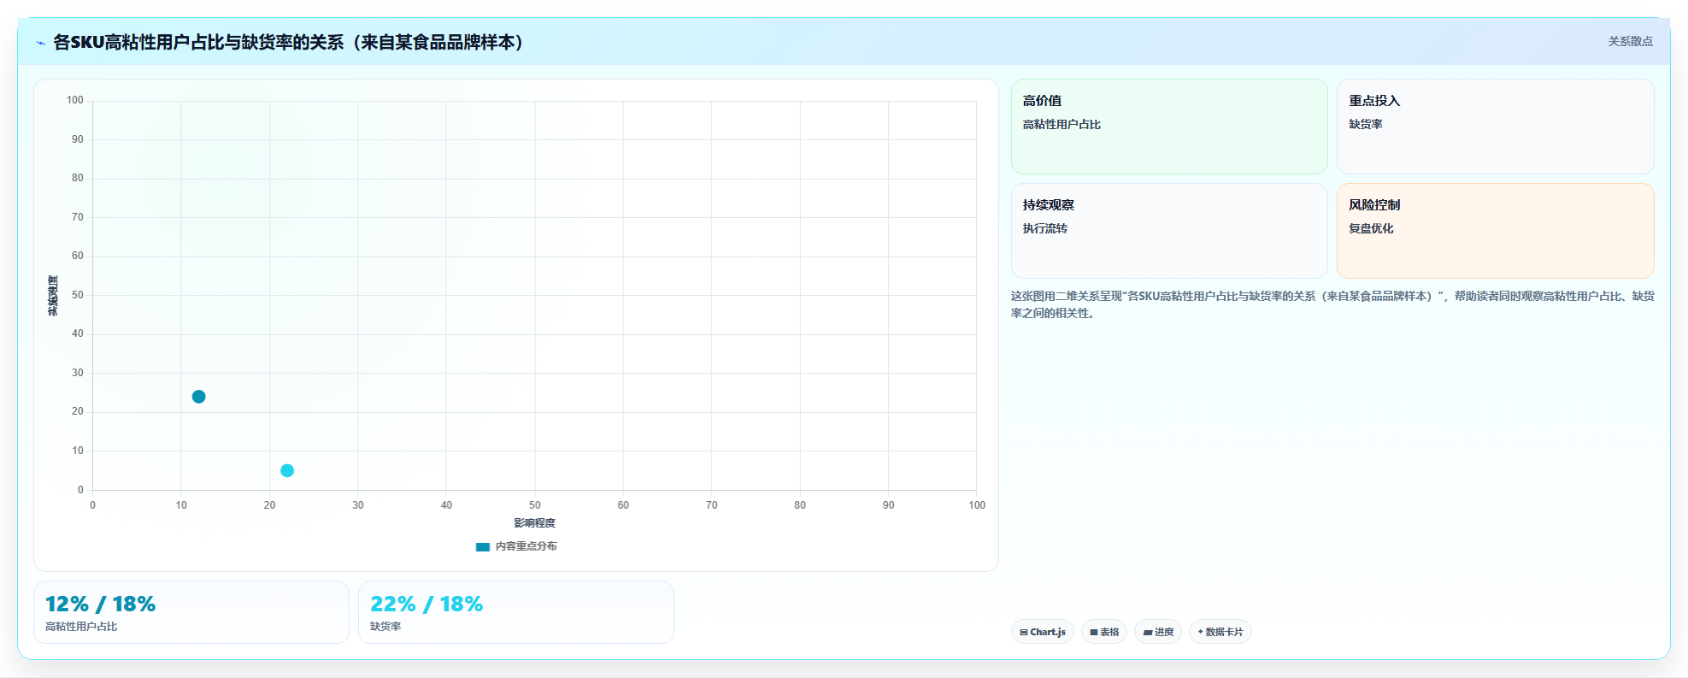
Task: Open the 持续观察 quadrant card
Action: click(1169, 231)
